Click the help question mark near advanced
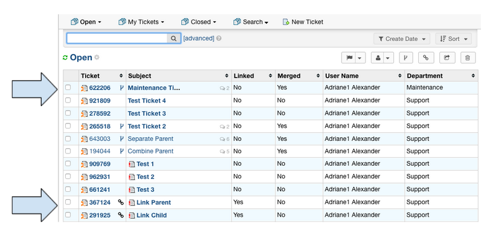 point(219,38)
